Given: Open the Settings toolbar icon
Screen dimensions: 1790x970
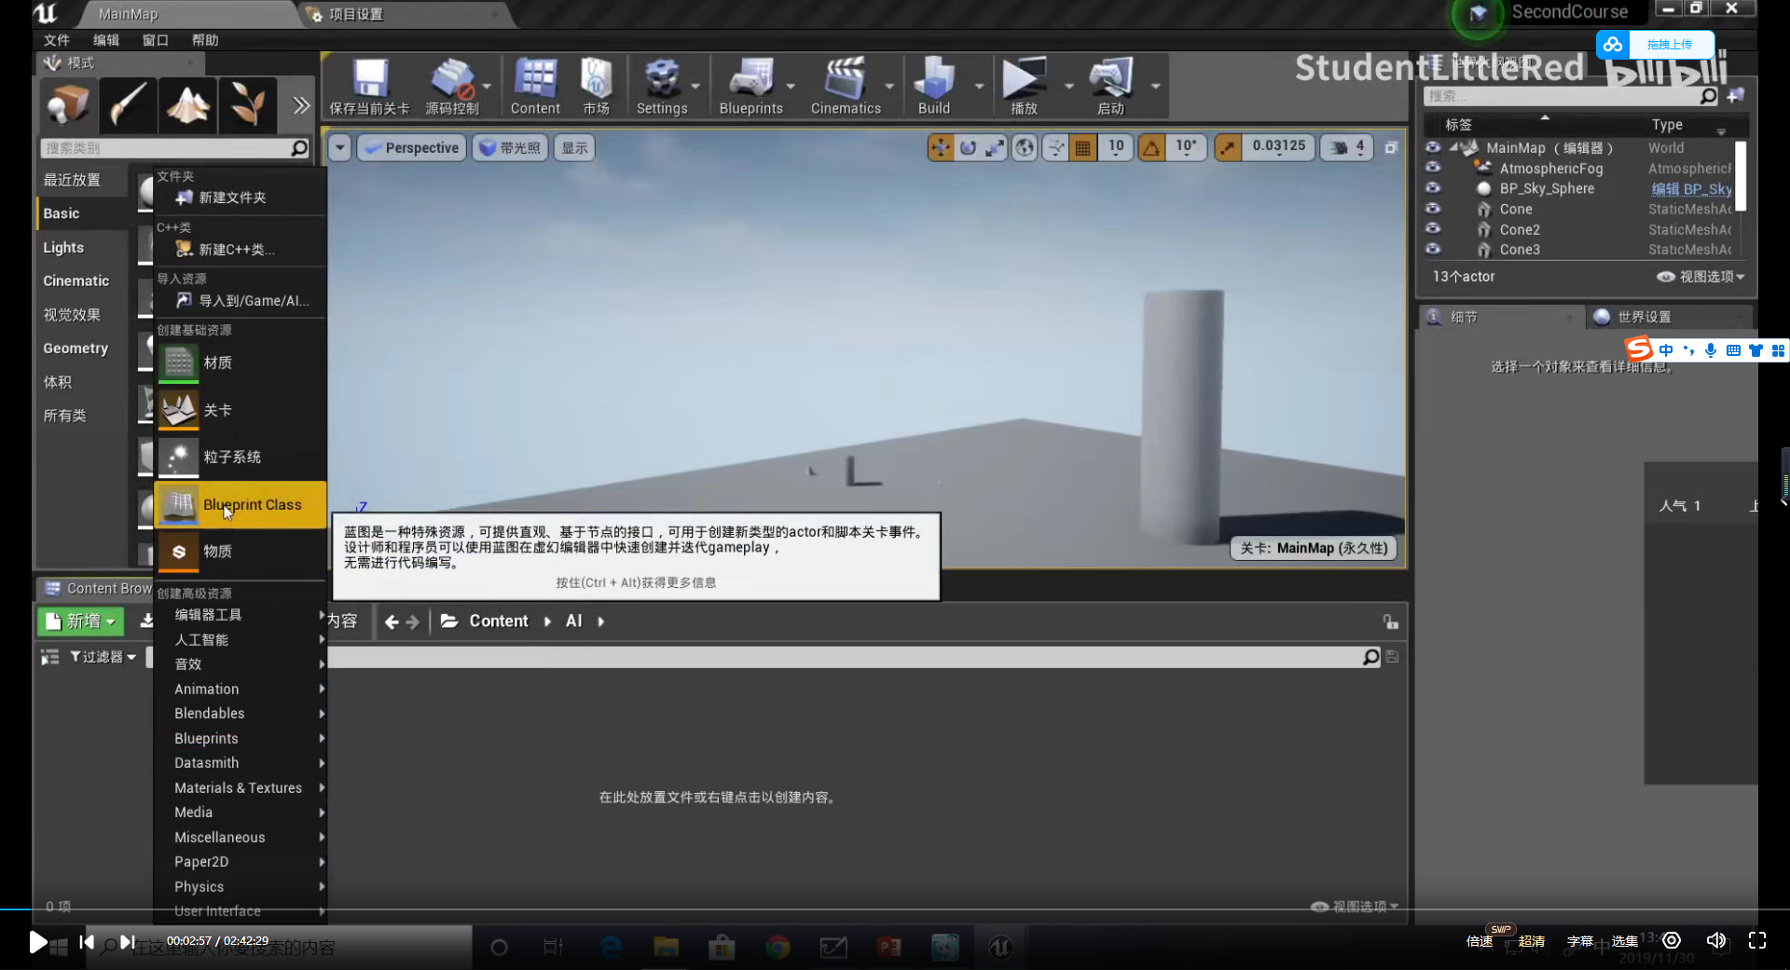Looking at the screenshot, I should pyautogui.click(x=662, y=87).
